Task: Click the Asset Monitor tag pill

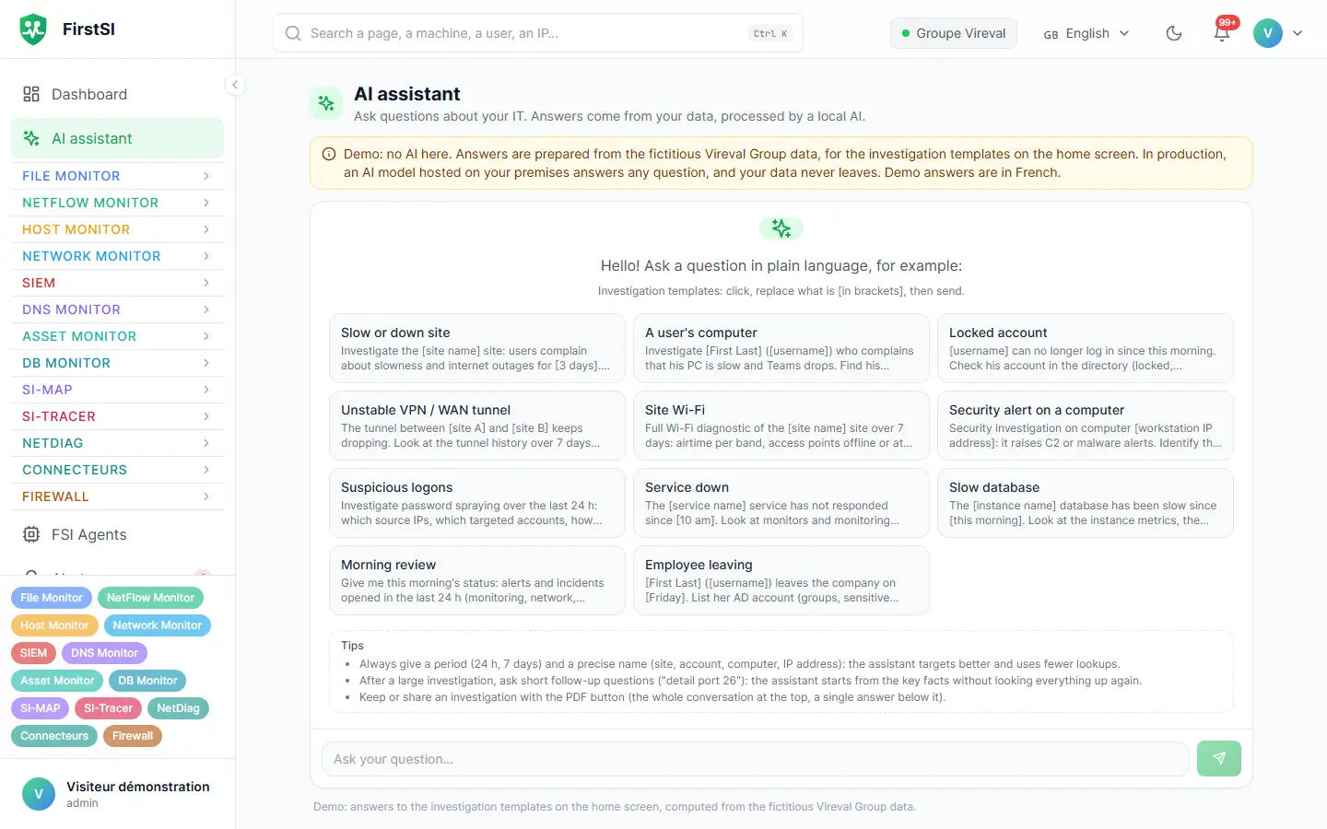Action: point(57,681)
